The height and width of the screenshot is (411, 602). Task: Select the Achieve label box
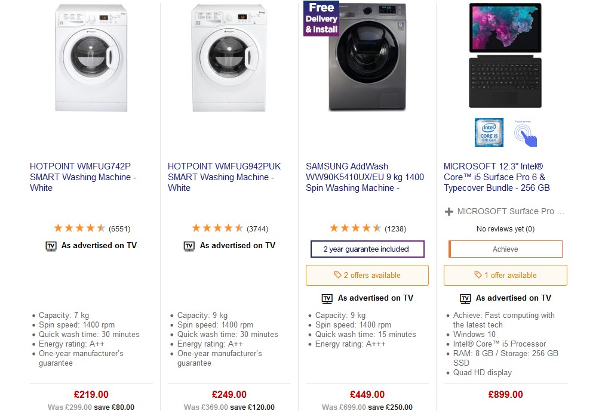(x=505, y=249)
